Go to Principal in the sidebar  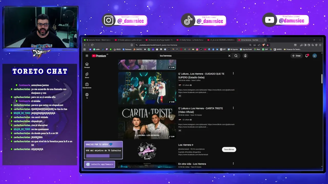pyautogui.click(x=87, y=65)
